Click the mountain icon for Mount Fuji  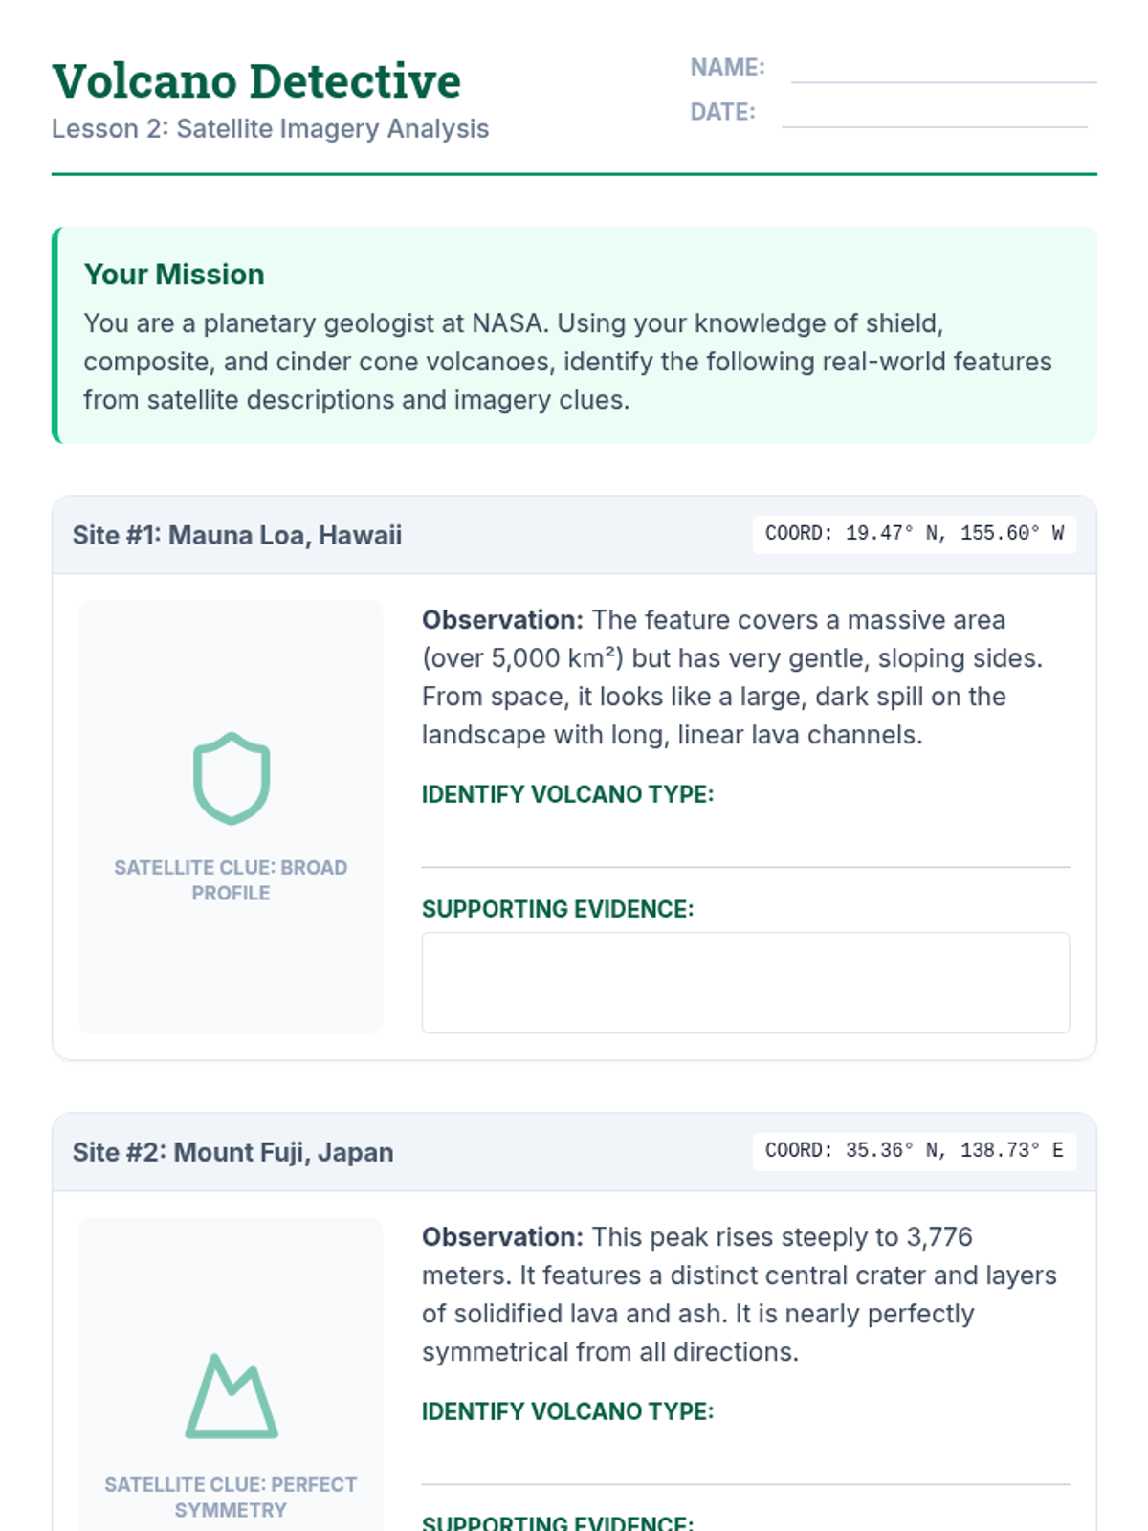(x=231, y=1396)
